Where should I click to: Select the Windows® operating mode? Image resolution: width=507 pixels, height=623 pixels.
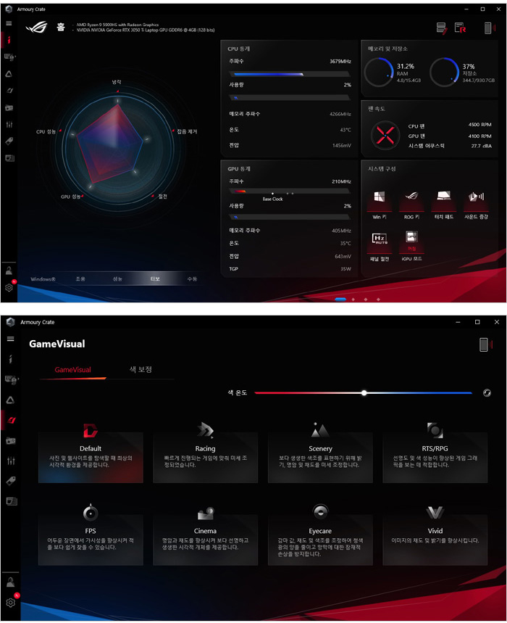(43, 279)
